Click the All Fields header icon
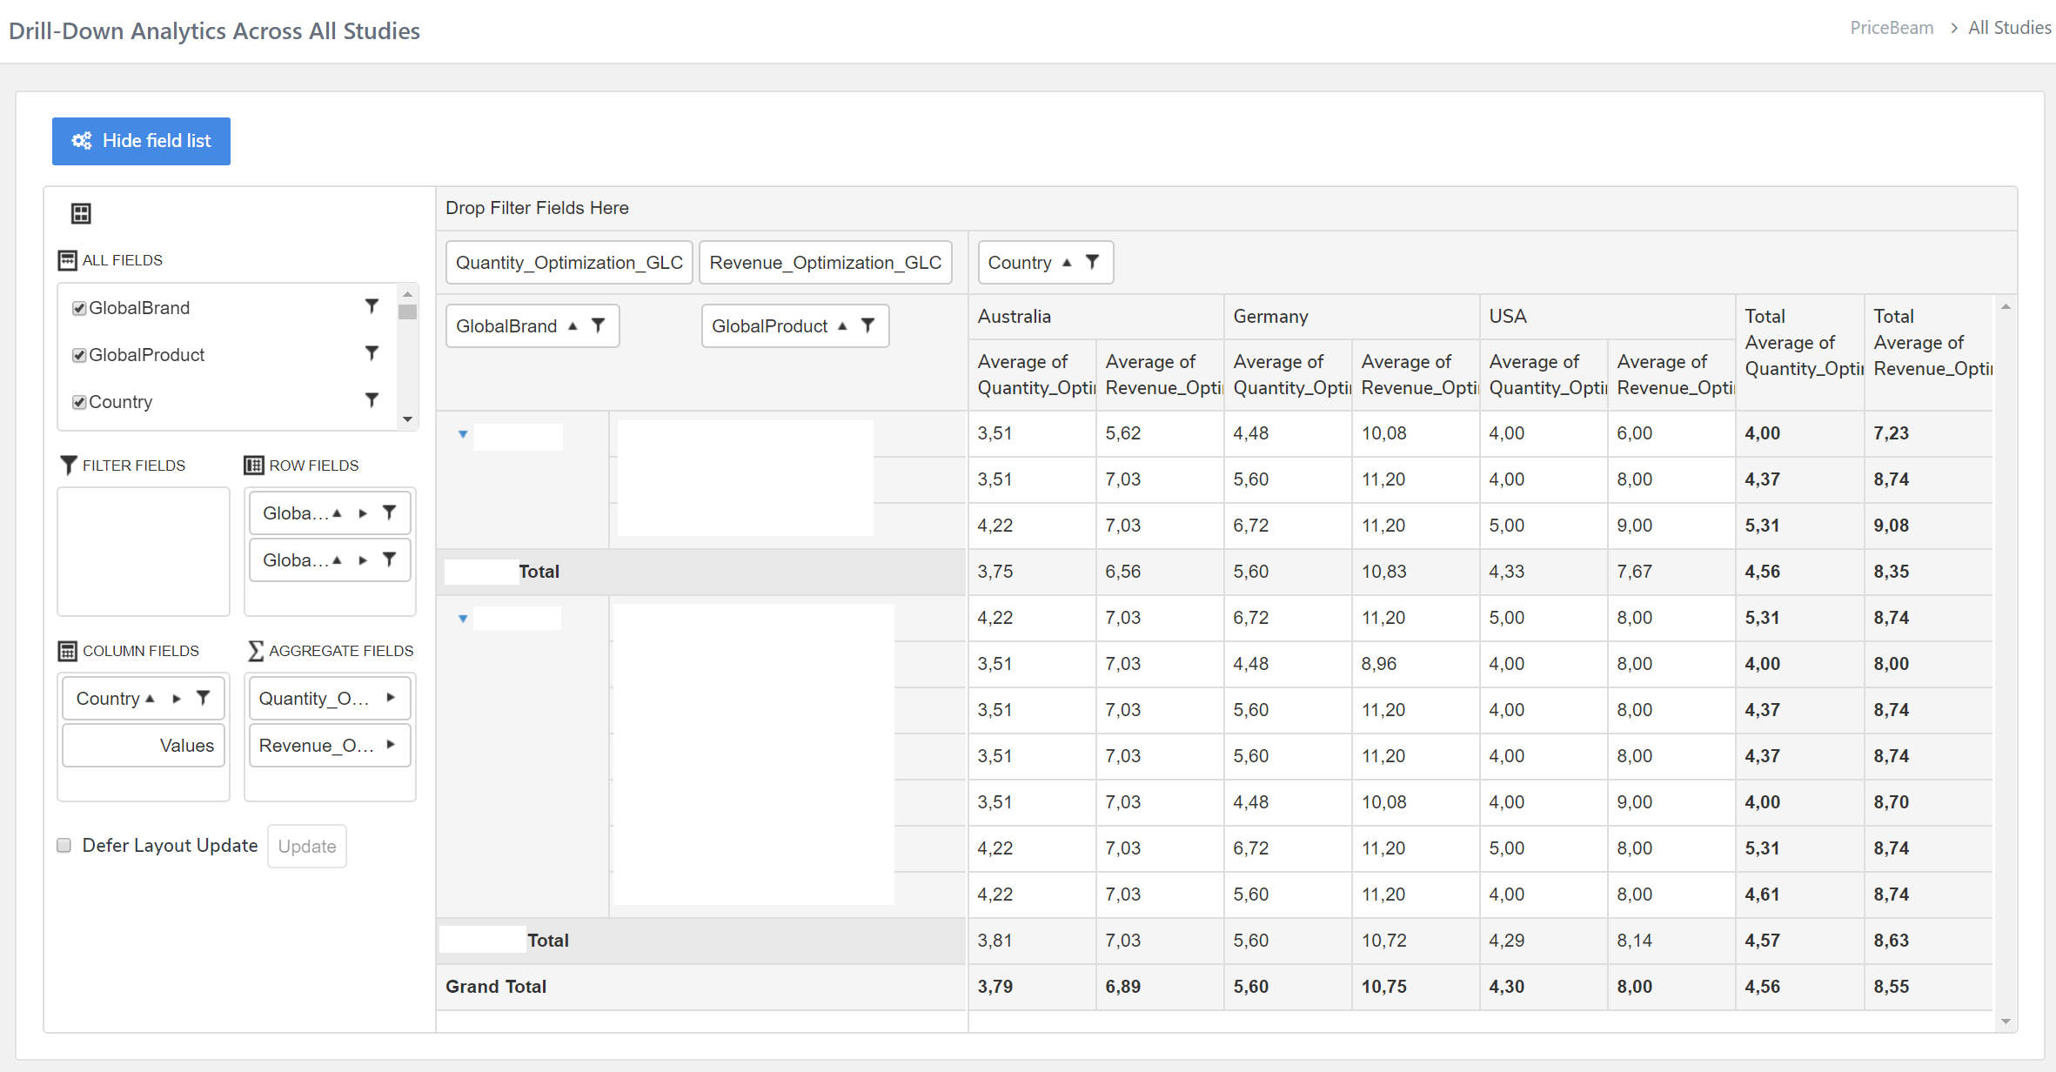Image resolution: width=2056 pixels, height=1072 pixels. point(67,260)
